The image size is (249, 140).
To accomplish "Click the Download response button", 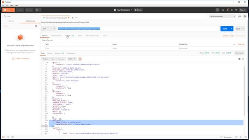I will 239,53.
